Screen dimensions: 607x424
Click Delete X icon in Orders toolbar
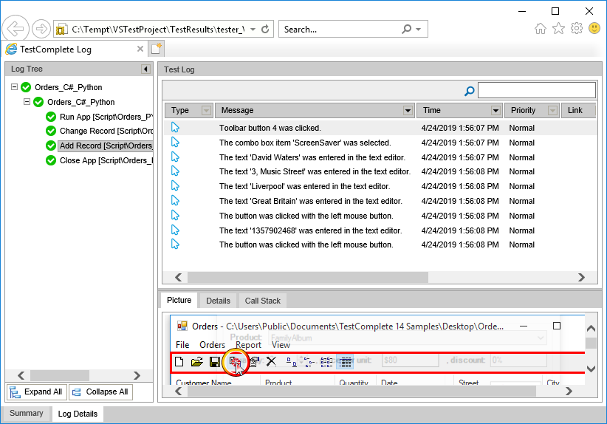point(271,362)
